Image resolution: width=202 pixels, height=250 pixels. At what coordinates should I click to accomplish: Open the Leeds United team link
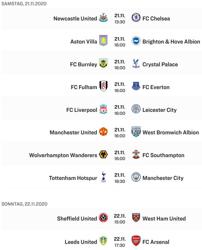(x=81, y=242)
